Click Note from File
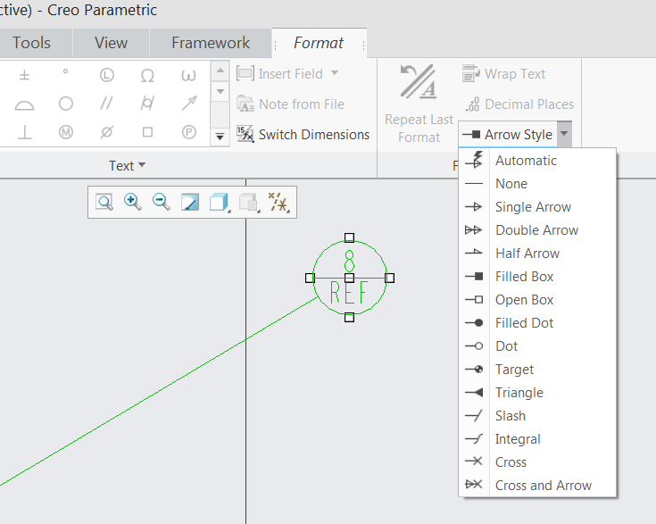Viewport: 656px width, 524px height. [290, 104]
